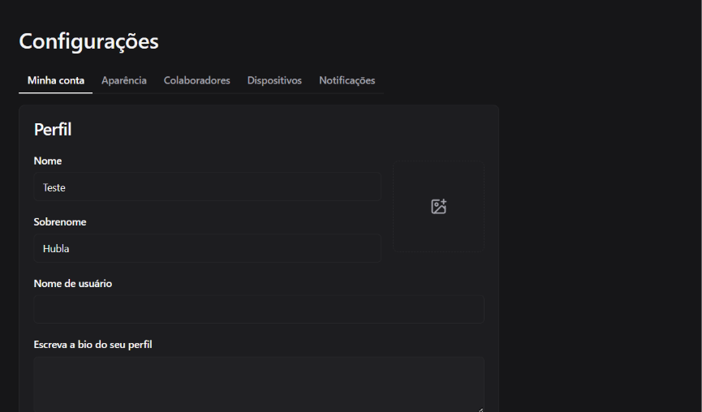Viewport: 702px width, 412px height.
Task: Click the Perfil section heading
Action: pyautogui.click(x=53, y=129)
